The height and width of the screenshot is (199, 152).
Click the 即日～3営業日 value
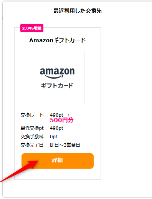point(65,145)
